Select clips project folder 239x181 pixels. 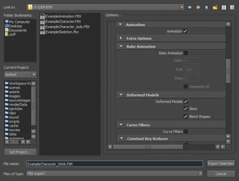click(11, 113)
